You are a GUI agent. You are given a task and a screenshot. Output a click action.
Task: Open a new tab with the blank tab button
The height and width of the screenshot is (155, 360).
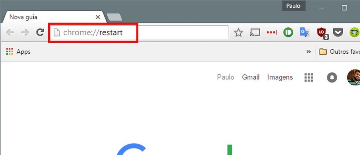coord(115,17)
